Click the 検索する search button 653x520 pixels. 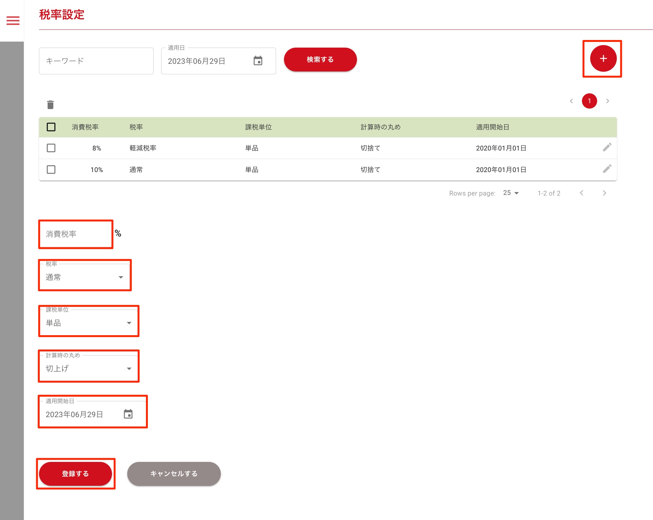point(320,60)
